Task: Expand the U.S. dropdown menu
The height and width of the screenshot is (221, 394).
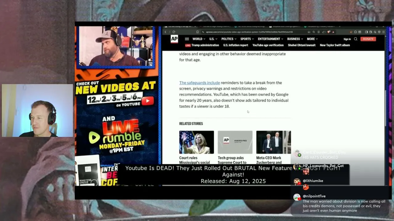Action: 213,39
